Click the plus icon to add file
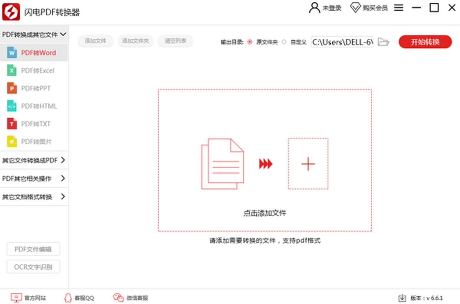Screen dimensions: 460x304 [x=308, y=164]
